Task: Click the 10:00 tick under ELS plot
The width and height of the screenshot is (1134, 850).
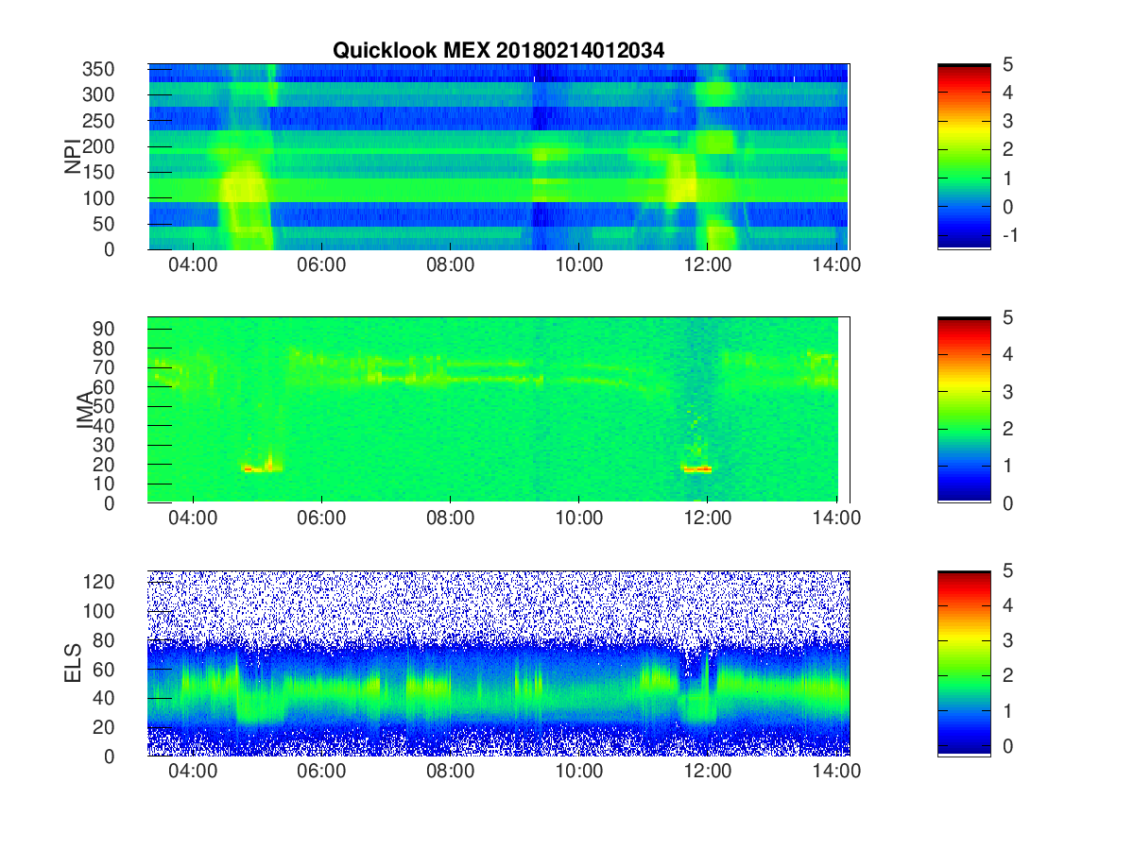Action: pyautogui.click(x=579, y=772)
